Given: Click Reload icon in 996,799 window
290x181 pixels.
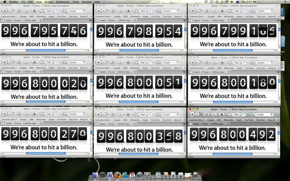Looking at the screenshot, I should pyautogui.click(x=207, y=11).
